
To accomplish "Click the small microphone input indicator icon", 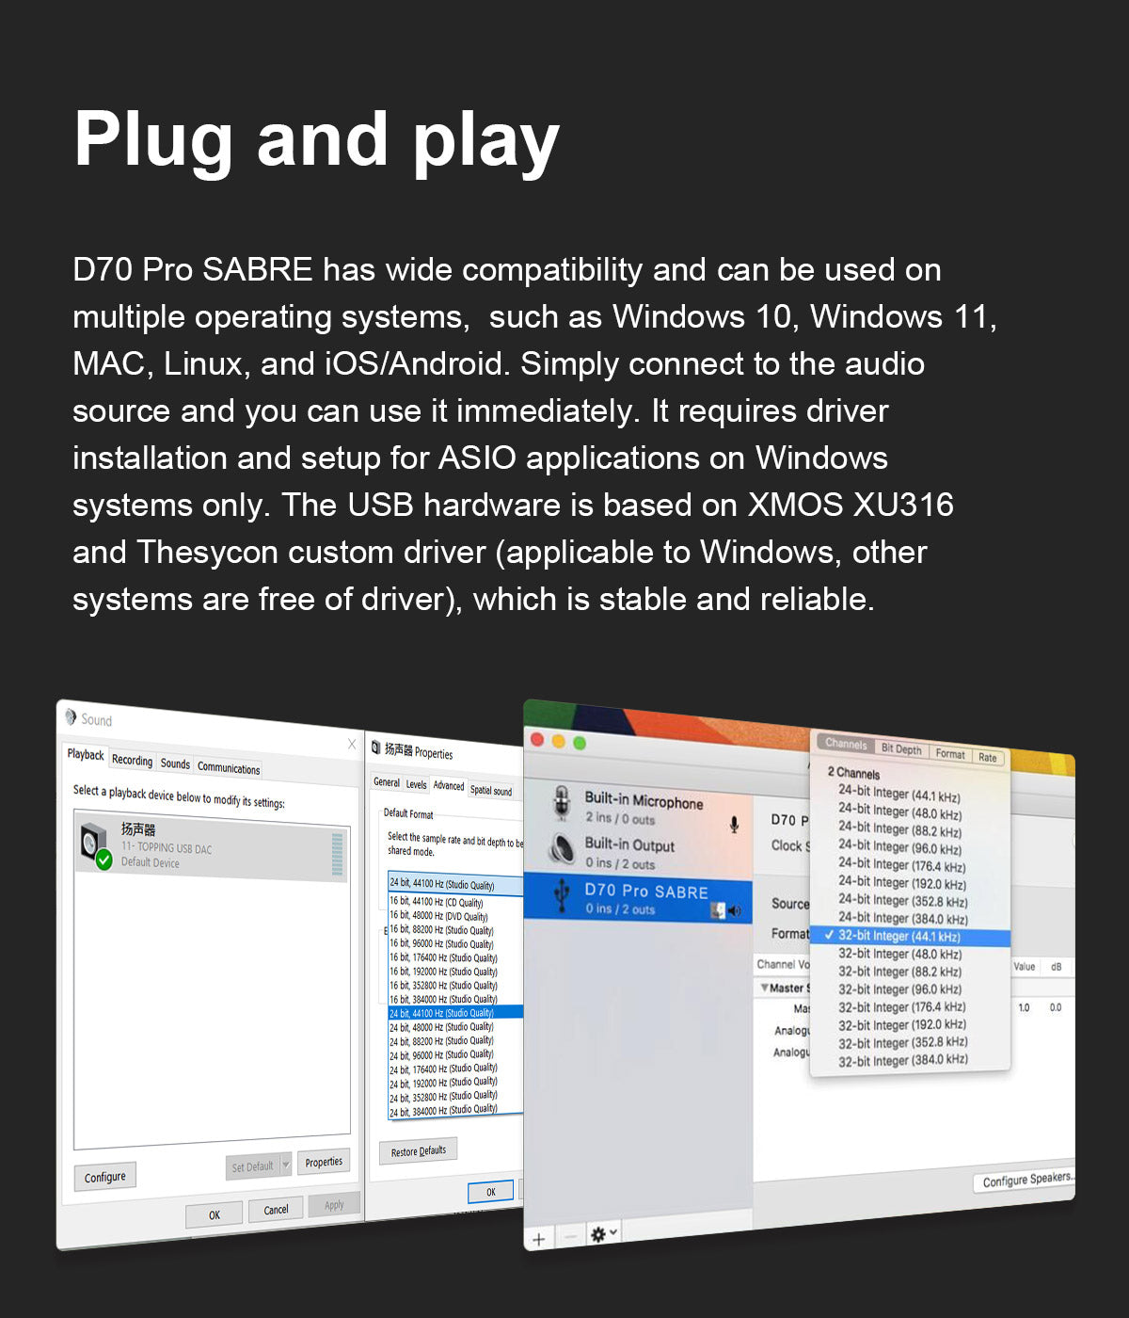I will tap(734, 825).
